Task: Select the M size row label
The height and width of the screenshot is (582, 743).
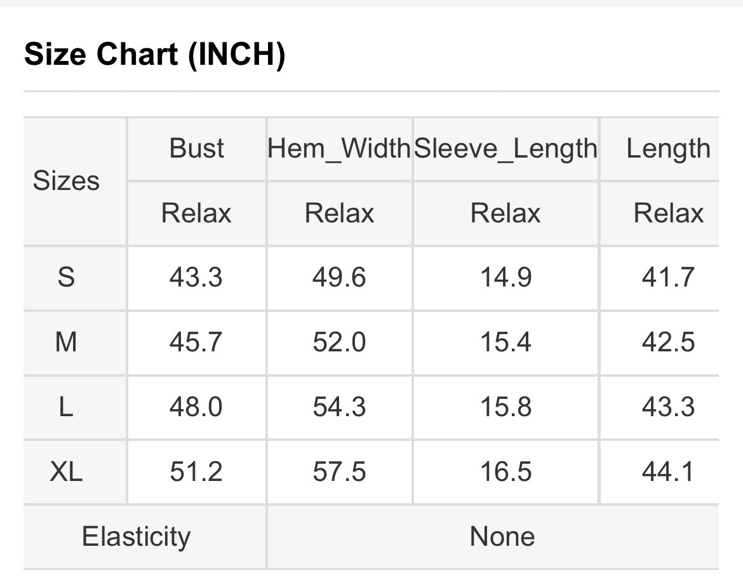Action: click(66, 342)
